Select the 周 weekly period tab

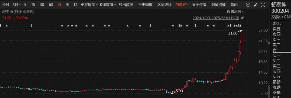(67, 5)
